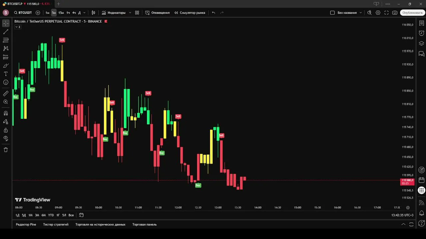426x239 pixels.
Task: Open the notifications bell in right sidebar
Action: [x=421, y=213]
